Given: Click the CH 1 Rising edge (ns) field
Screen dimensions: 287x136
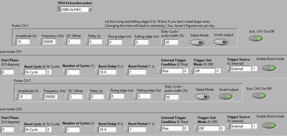Looking at the screenshot, I should pyautogui.click(x=115, y=42).
